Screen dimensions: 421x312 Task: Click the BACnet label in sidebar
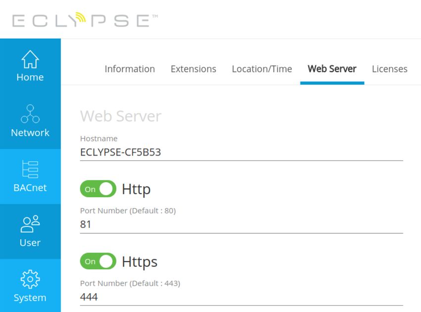coord(30,188)
